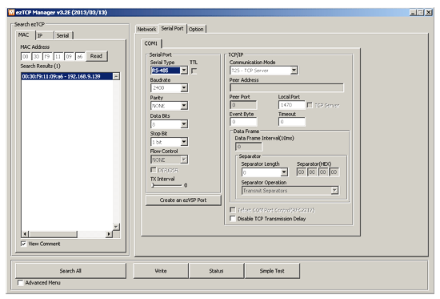Toggle Telnet COM Port Control checkbox

(233, 210)
